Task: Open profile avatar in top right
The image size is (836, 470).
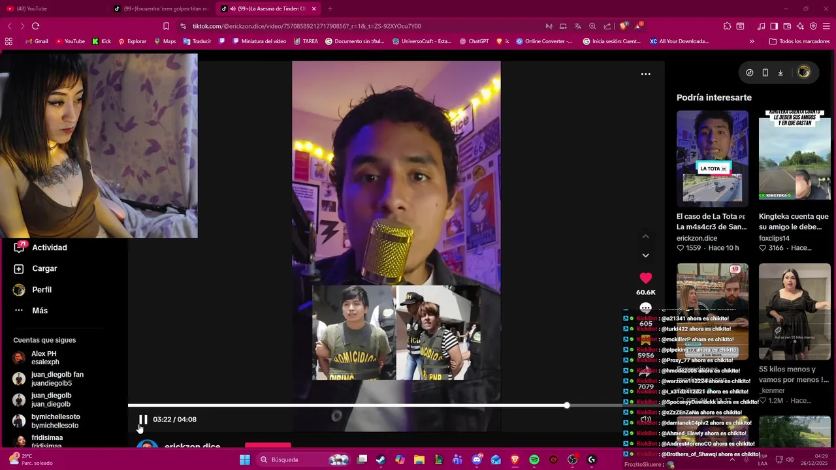Action: tap(804, 72)
